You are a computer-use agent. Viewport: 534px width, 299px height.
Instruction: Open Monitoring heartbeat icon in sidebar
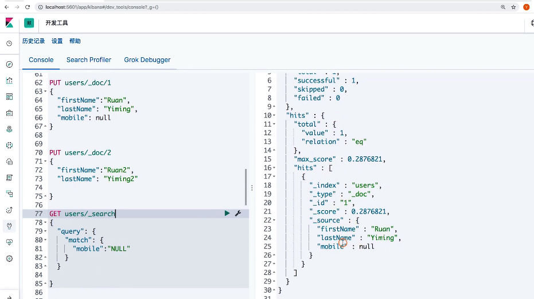pos(9,242)
